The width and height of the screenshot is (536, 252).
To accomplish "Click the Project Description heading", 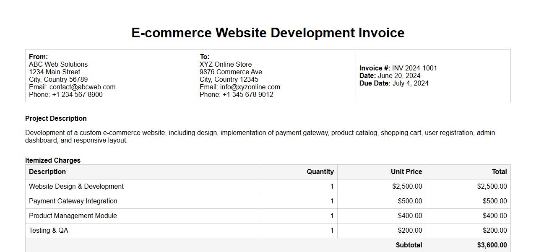I will pos(56,119).
